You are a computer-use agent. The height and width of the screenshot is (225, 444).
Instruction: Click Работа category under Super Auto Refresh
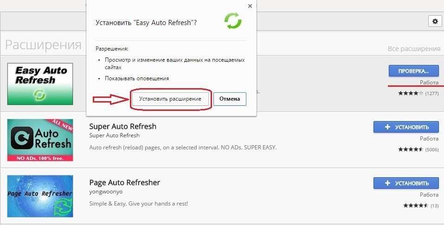429,139
